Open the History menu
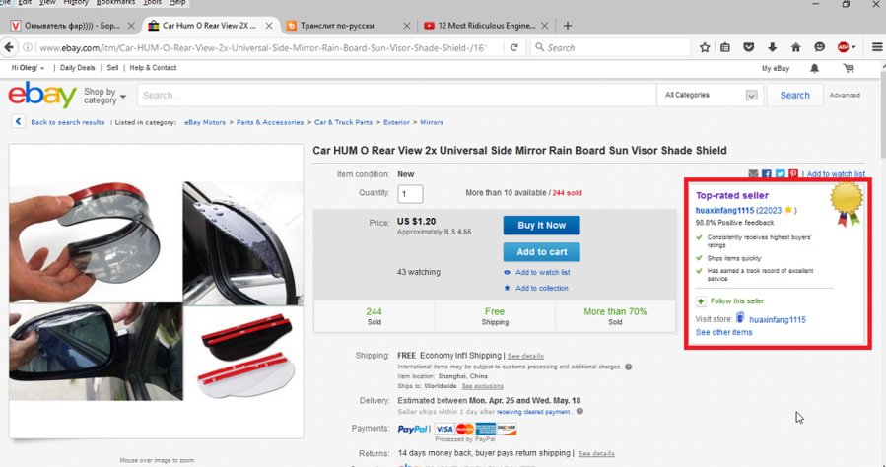The width and height of the screenshot is (886, 467). coord(76,2)
